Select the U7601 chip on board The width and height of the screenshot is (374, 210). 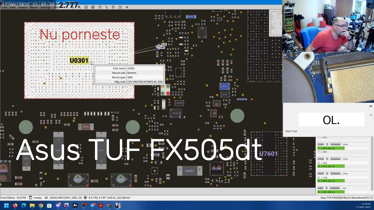[269, 153]
